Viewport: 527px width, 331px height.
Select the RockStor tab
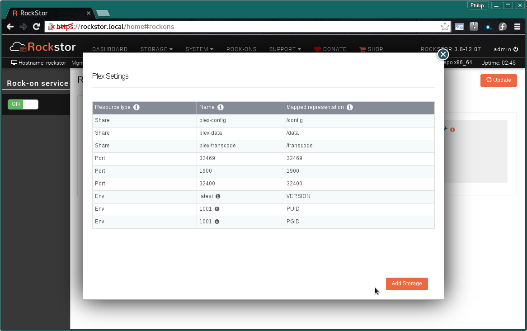(51, 13)
